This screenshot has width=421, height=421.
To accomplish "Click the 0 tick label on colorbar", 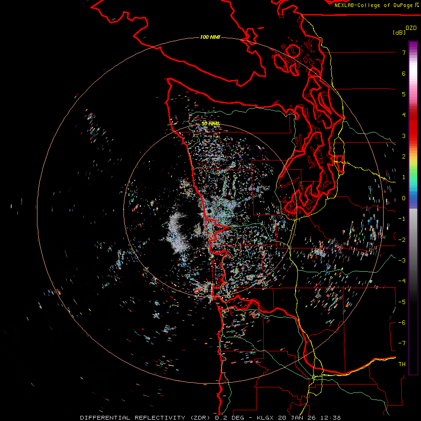I will tap(404, 198).
